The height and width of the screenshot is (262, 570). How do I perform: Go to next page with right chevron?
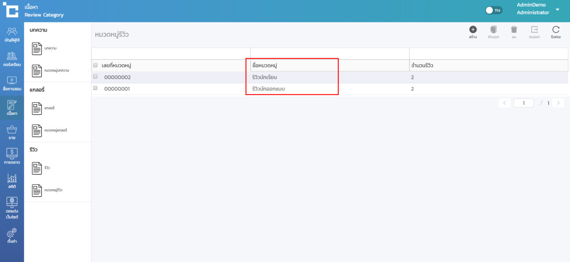tap(558, 103)
